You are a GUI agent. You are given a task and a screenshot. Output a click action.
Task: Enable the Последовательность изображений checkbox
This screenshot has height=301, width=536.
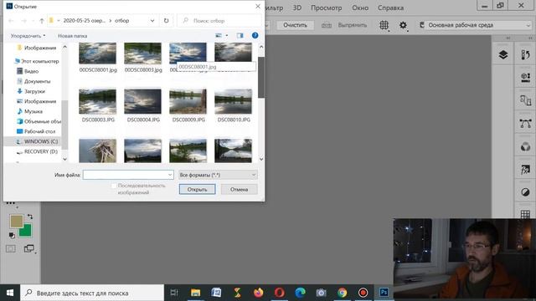coord(114,186)
